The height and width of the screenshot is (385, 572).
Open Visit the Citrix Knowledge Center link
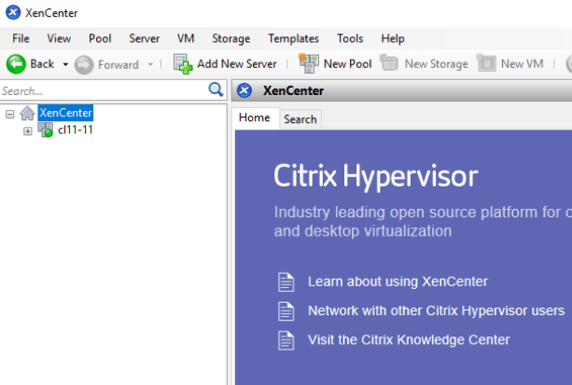click(x=409, y=340)
